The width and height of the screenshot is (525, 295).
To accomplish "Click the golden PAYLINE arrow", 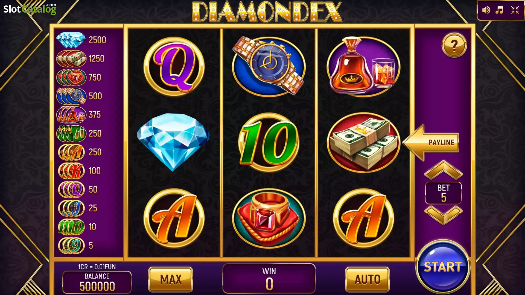I will coord(431,143).
